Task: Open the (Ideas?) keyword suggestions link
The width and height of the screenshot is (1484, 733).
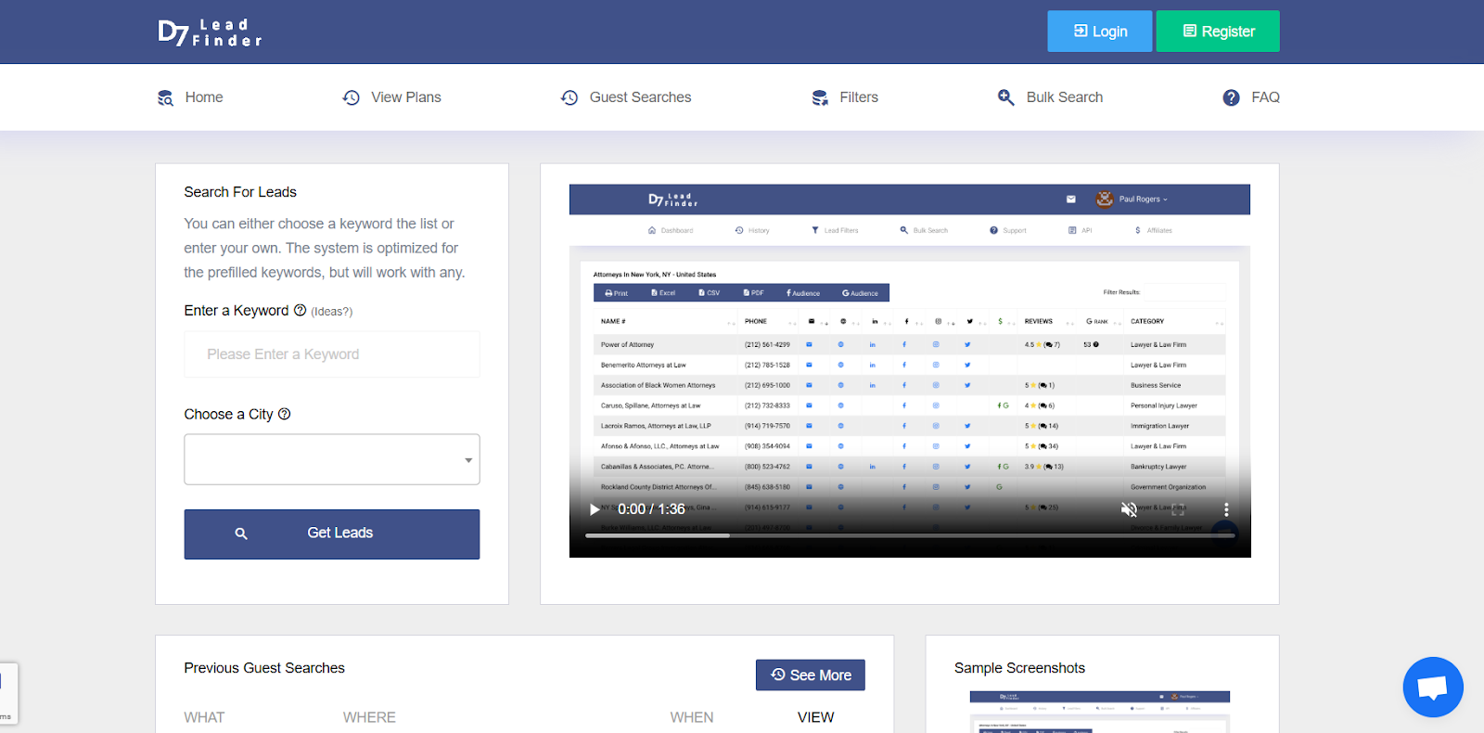Action: pos(331,312)
